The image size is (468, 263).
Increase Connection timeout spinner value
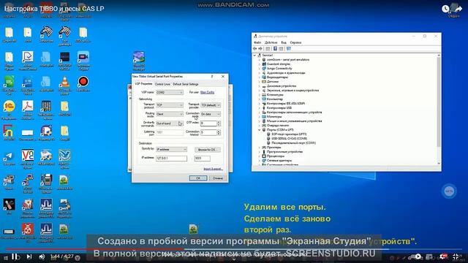(x=219, y=131)
